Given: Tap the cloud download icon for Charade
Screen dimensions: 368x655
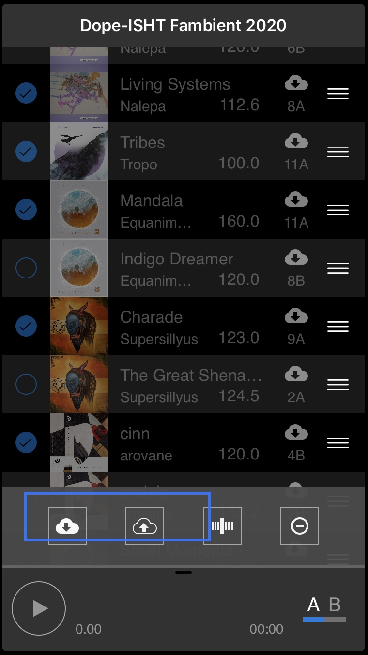Looking at the screenshot, I should [x=296, y=316].
